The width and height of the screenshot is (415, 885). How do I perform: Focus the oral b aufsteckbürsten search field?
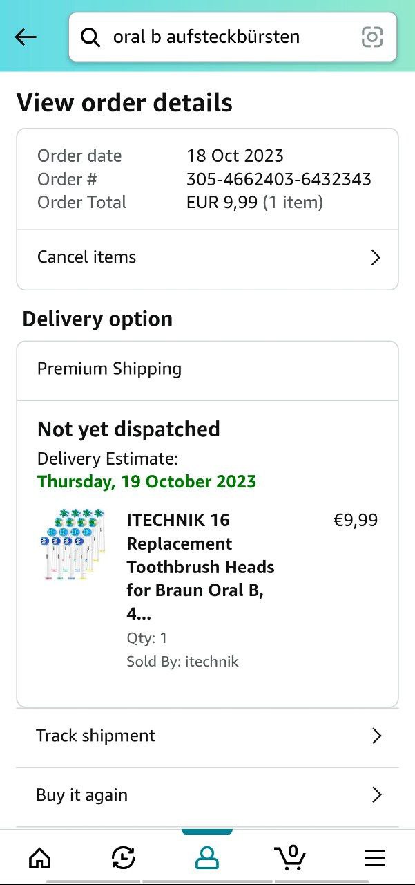pyautogui.click(x=233, y=37)
